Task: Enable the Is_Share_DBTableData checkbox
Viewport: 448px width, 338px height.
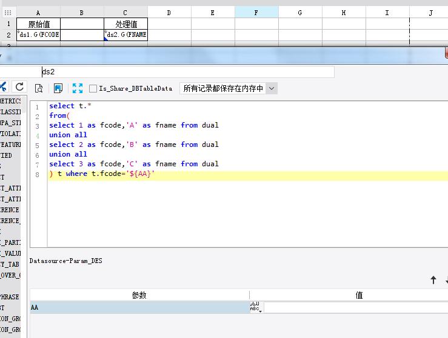Action: click(x=93, y=89)
